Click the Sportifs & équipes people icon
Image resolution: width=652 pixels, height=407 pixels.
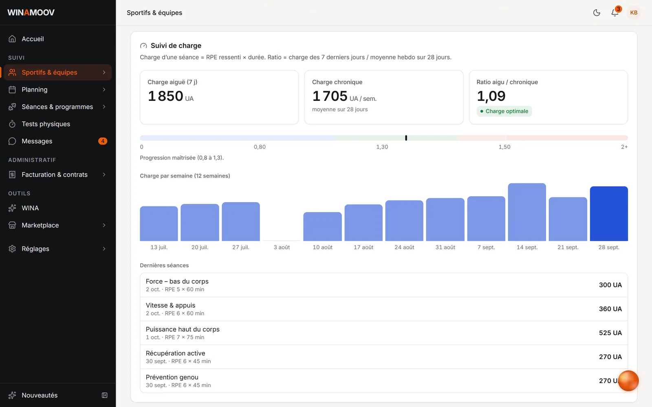pos(12,72)
